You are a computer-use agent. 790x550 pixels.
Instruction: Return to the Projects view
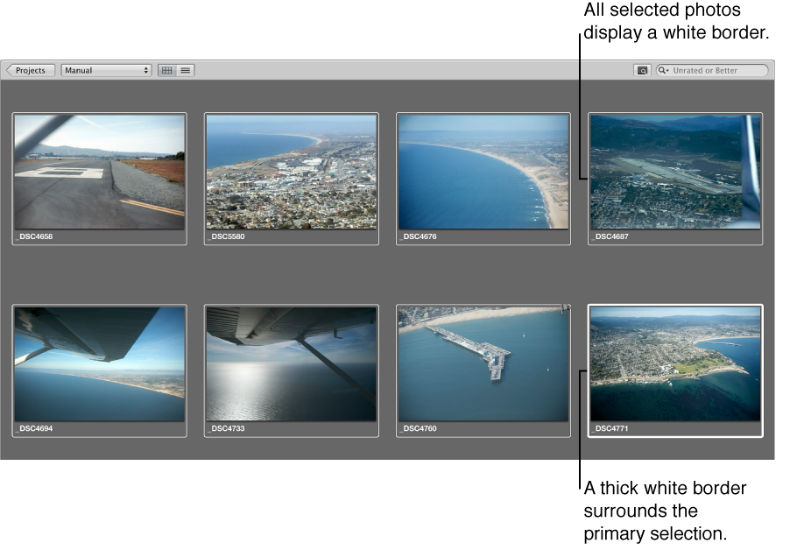point(31,70)
